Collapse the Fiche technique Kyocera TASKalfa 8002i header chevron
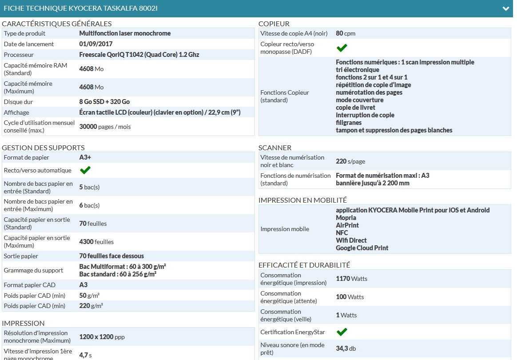Image resolution: width=517 pixels, height=360 pixels. click(505, 8)
